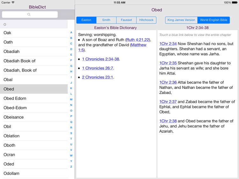239x179 pixels.
Task: Open the 1Chr 2:38 verse link
Action: pos(168,121)
